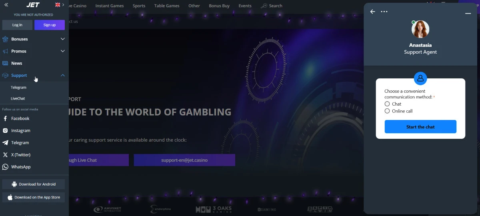Collapse the Support menu chevron
The height and width of the screenshot is (216, 480).
coord(63,75)
